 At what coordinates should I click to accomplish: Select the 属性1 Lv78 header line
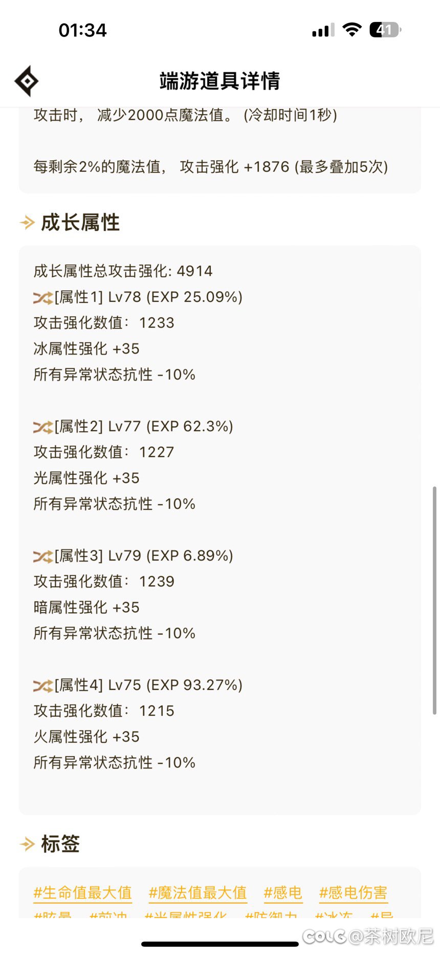(138, 297)
